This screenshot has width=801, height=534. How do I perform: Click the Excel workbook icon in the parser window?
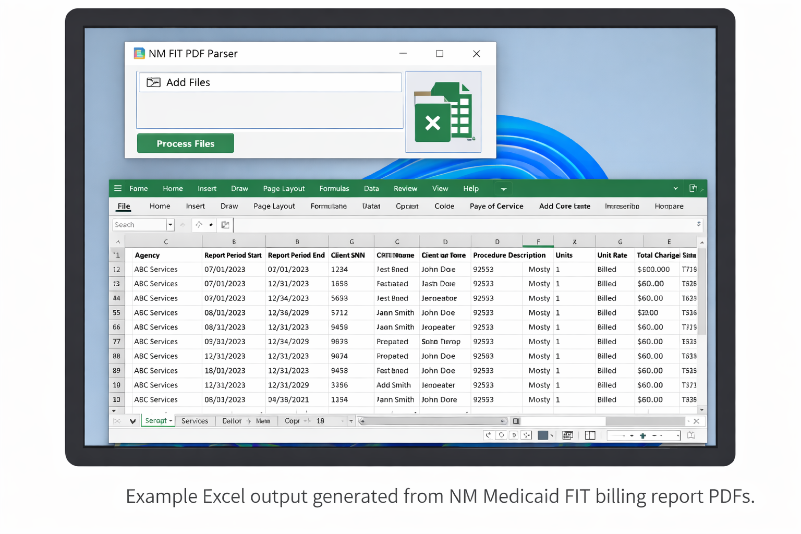(x=443, y=112)
